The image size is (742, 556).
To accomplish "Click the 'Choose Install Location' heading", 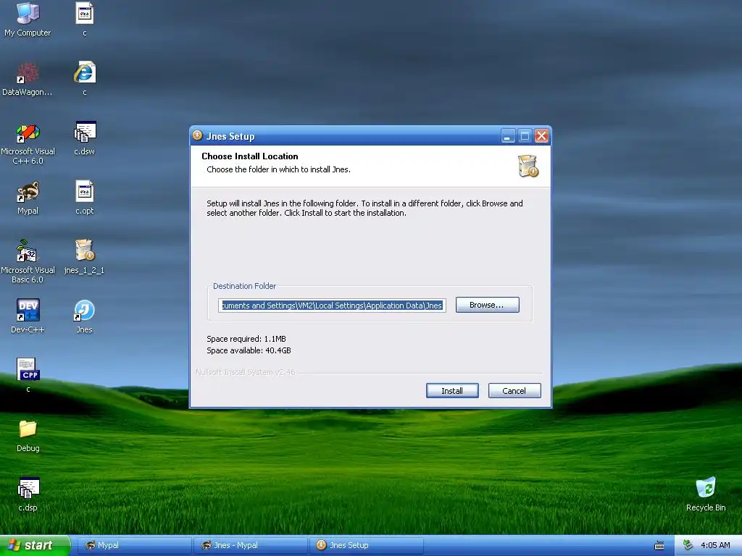I will click(x=250, y=156).
